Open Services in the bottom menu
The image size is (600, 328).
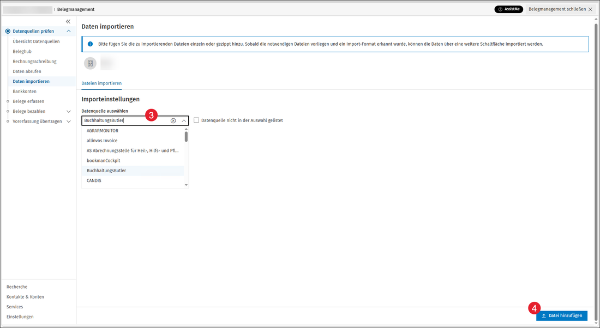pos(15,307)
